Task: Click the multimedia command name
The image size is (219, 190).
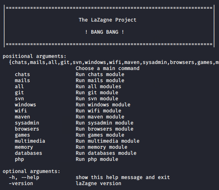Action: pyautogui.click(x=30, y=141)
